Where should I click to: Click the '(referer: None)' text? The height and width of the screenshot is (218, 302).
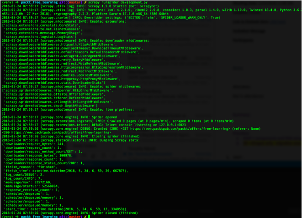pyautogui.click(x=246, y=129)
